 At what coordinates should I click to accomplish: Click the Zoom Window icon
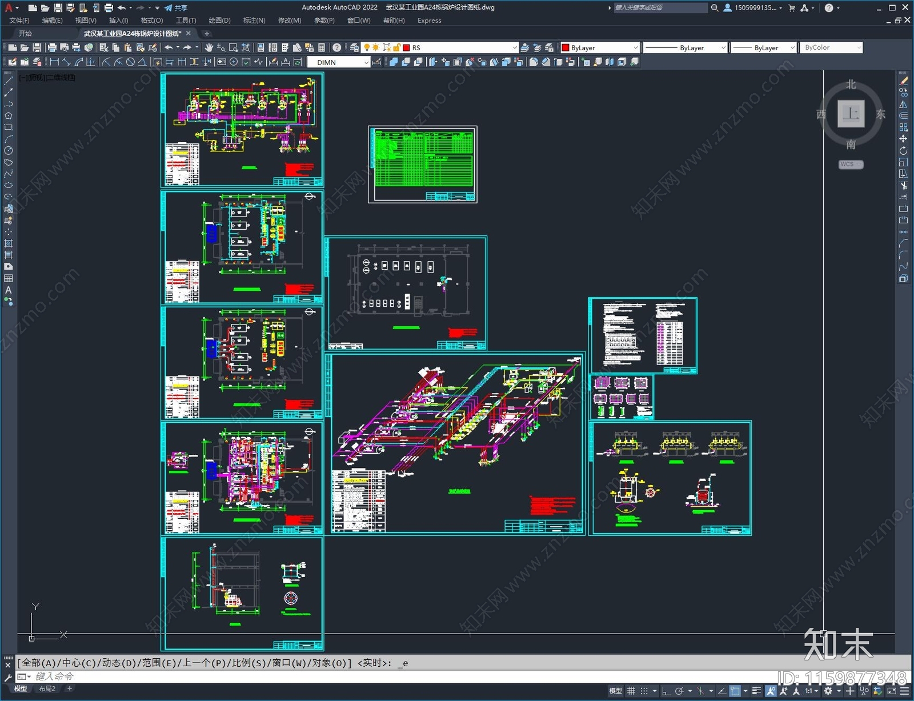[x=233, y=47]
